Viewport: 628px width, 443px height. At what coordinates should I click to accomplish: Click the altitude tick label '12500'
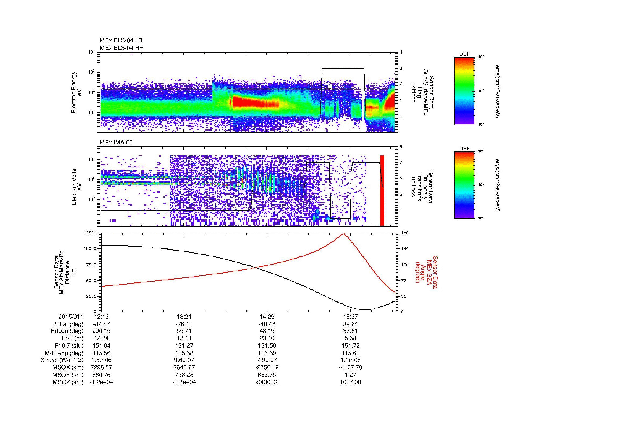point(90,233)
